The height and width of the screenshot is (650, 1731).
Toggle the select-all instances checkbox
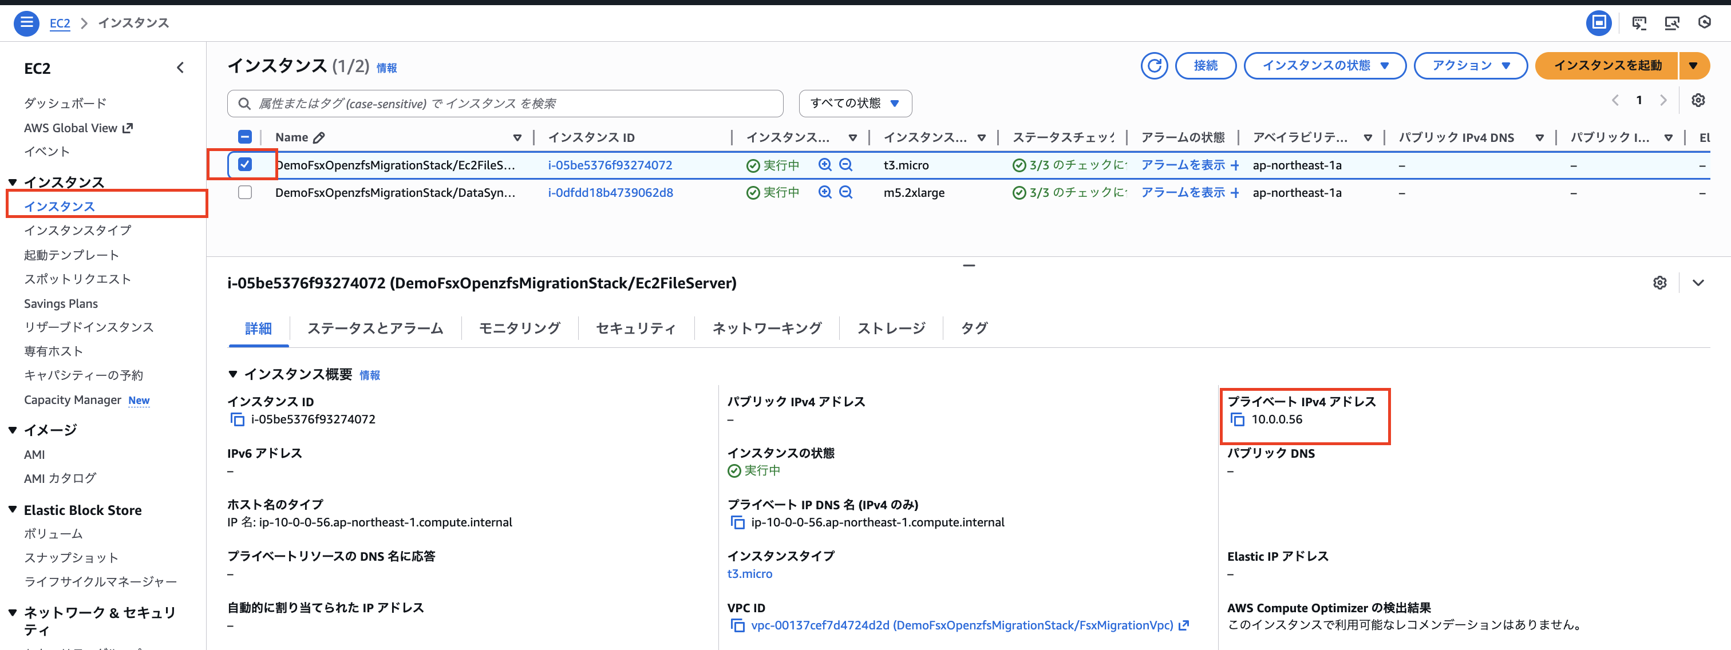click(x=245, y=136)
